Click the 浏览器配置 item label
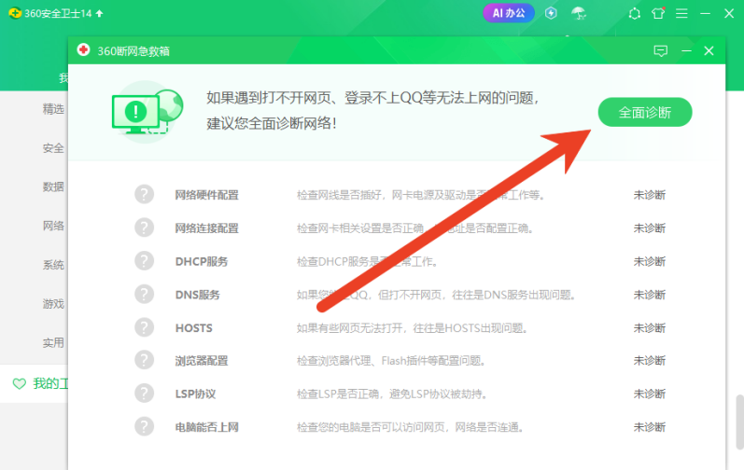 tap(202, 361)
